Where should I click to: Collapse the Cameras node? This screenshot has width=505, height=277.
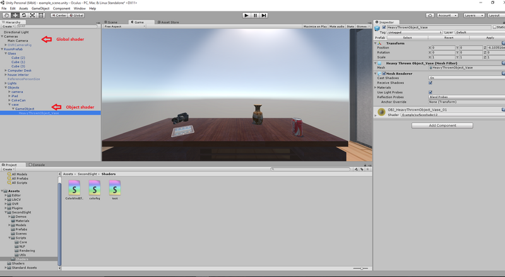(3, 37)
